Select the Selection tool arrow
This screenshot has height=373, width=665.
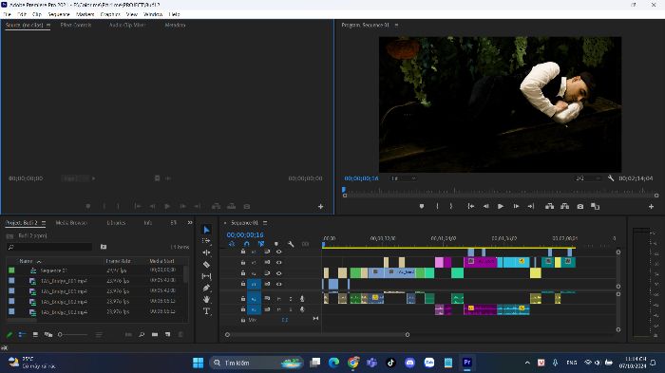(206, 230)
